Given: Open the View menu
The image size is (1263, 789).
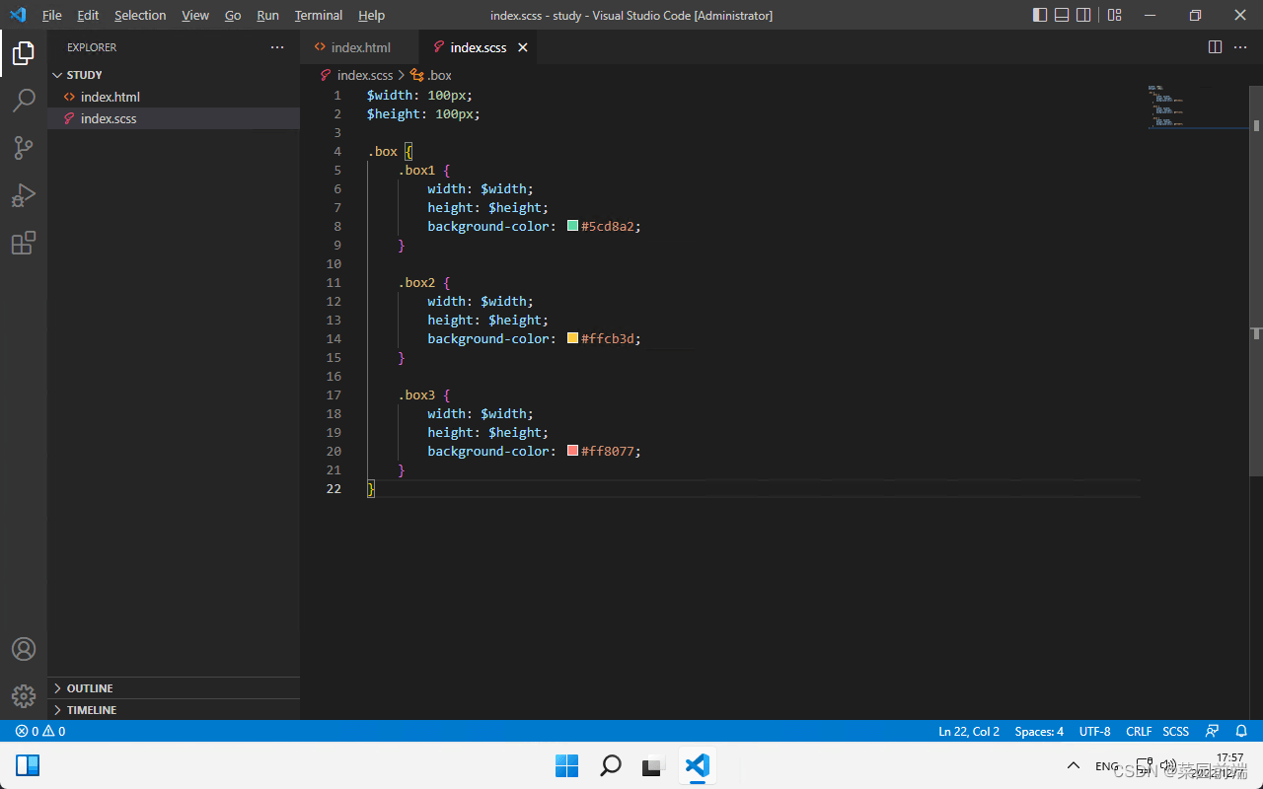Looking at the screenshot, I should point(195,15).
